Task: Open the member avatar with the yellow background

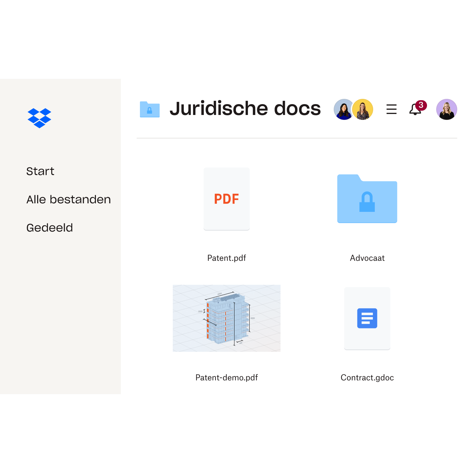Action: coord(363,109)
